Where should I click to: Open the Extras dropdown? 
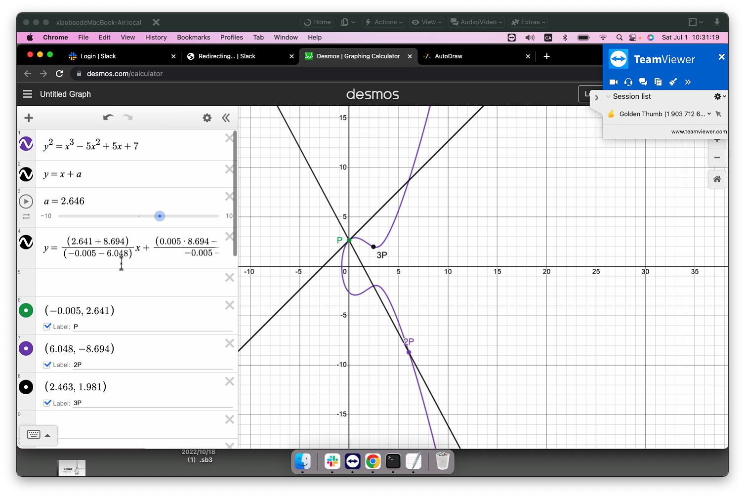[529, 22]
